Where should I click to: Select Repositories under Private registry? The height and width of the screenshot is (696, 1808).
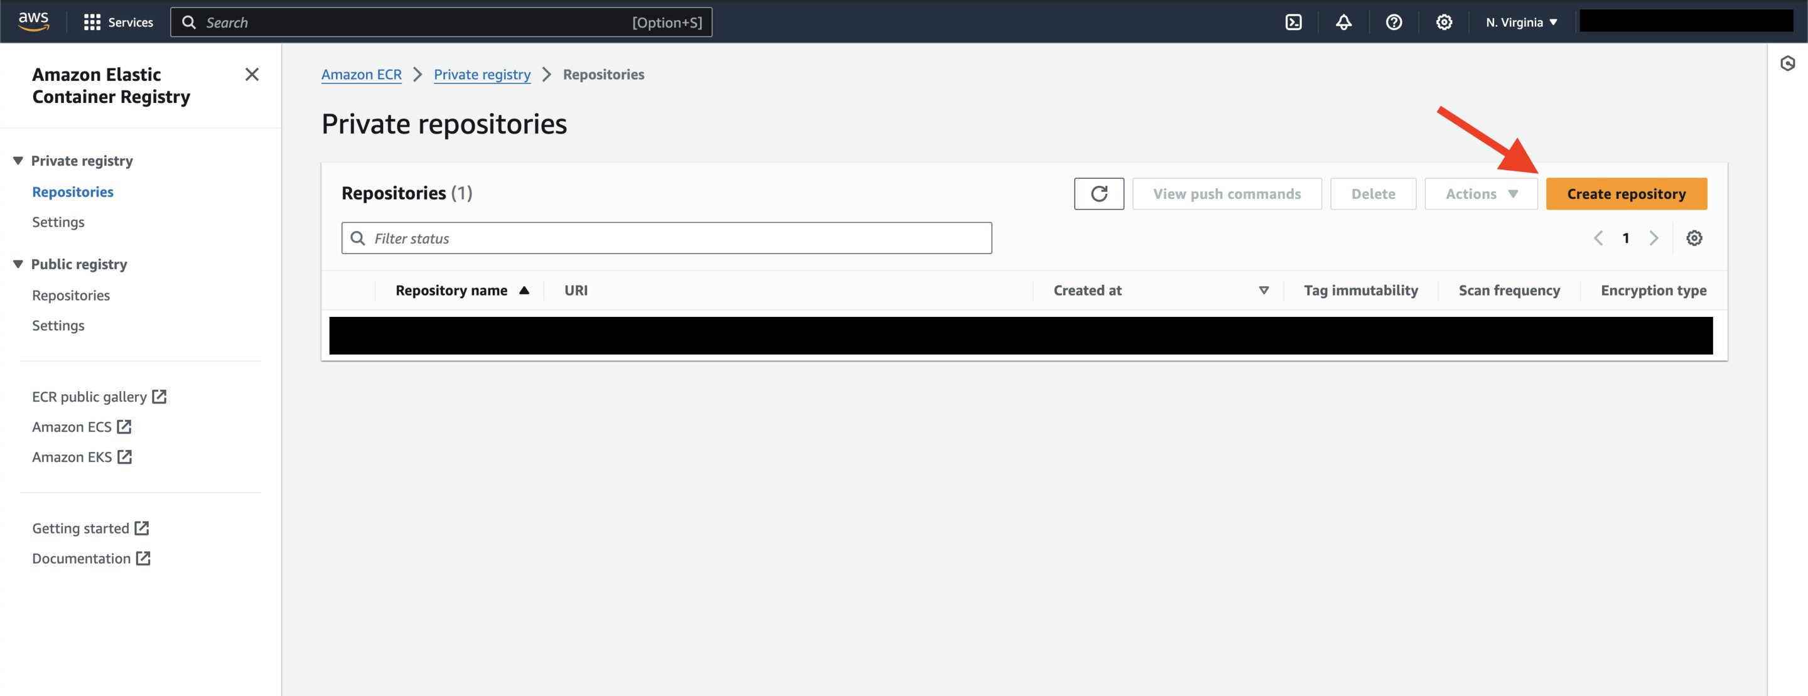[73, 191]
